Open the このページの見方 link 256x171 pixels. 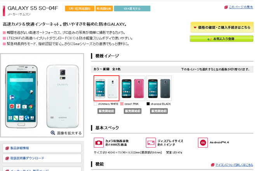pos(241,7)
